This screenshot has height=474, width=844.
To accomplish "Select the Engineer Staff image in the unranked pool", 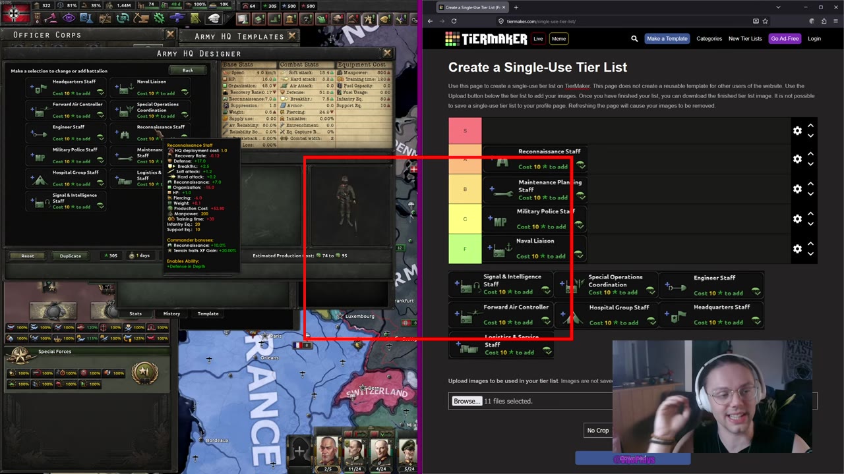I will click(711, 285).
